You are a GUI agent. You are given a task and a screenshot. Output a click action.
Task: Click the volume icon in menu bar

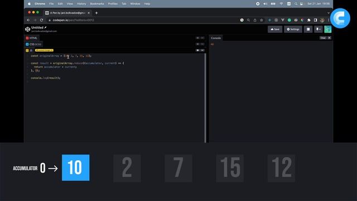266,4
